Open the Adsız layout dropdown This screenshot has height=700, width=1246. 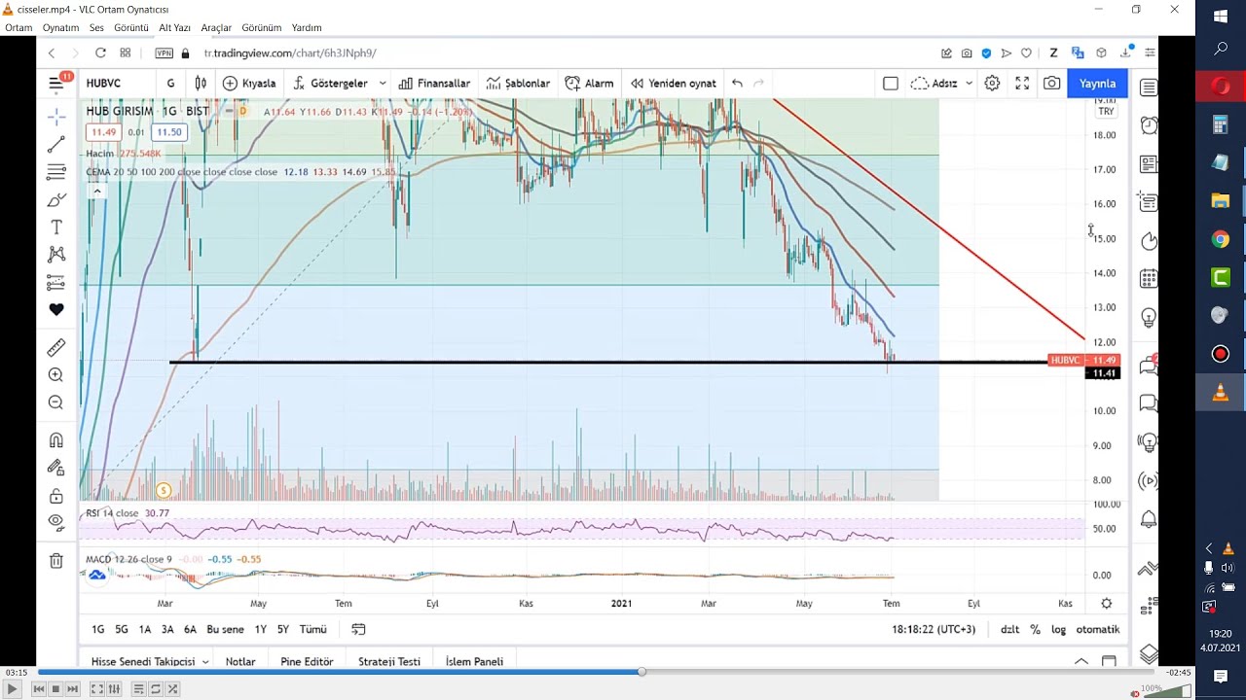point(941,84)
